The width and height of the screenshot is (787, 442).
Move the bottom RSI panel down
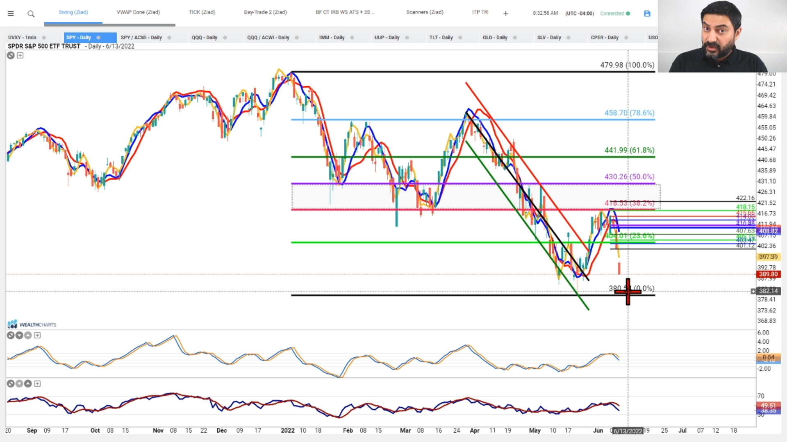[x=19, y=383]
